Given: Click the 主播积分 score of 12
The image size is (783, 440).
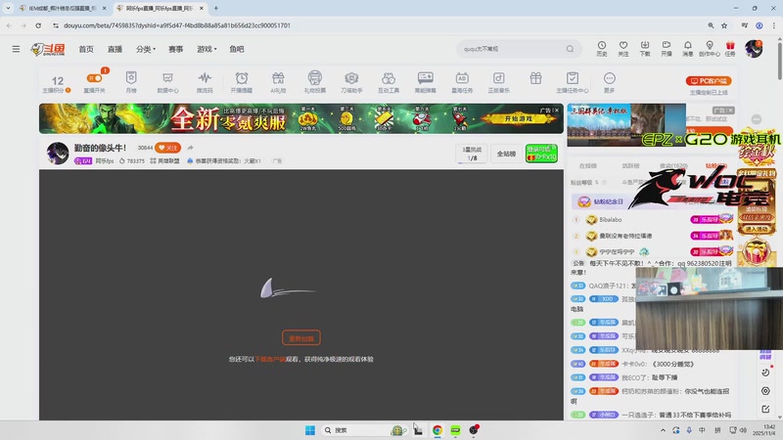Looking at the screenshot, I should coord(58,83).
